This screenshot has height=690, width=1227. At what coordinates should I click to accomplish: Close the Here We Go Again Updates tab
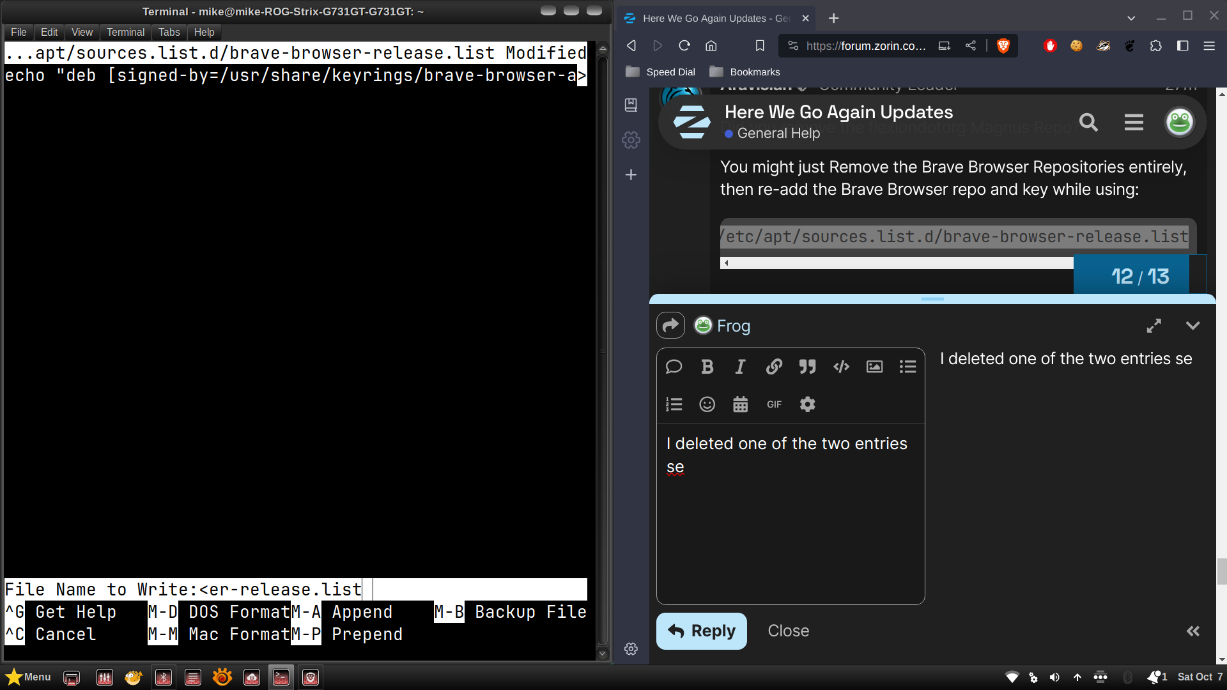[x=805, y=19]
